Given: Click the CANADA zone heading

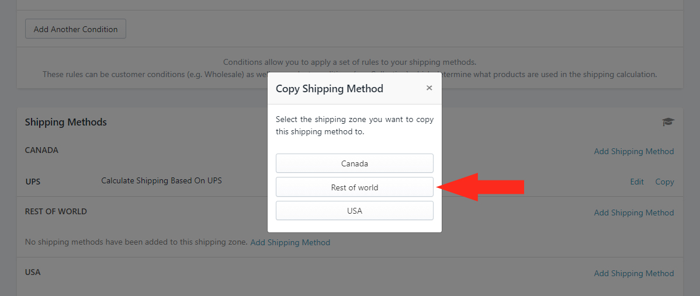Looking at the screenshot, I should click(41, 150).
